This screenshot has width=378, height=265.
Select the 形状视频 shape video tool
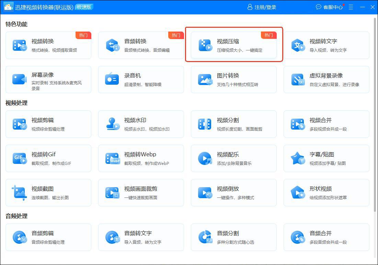(x=327, y=193)
